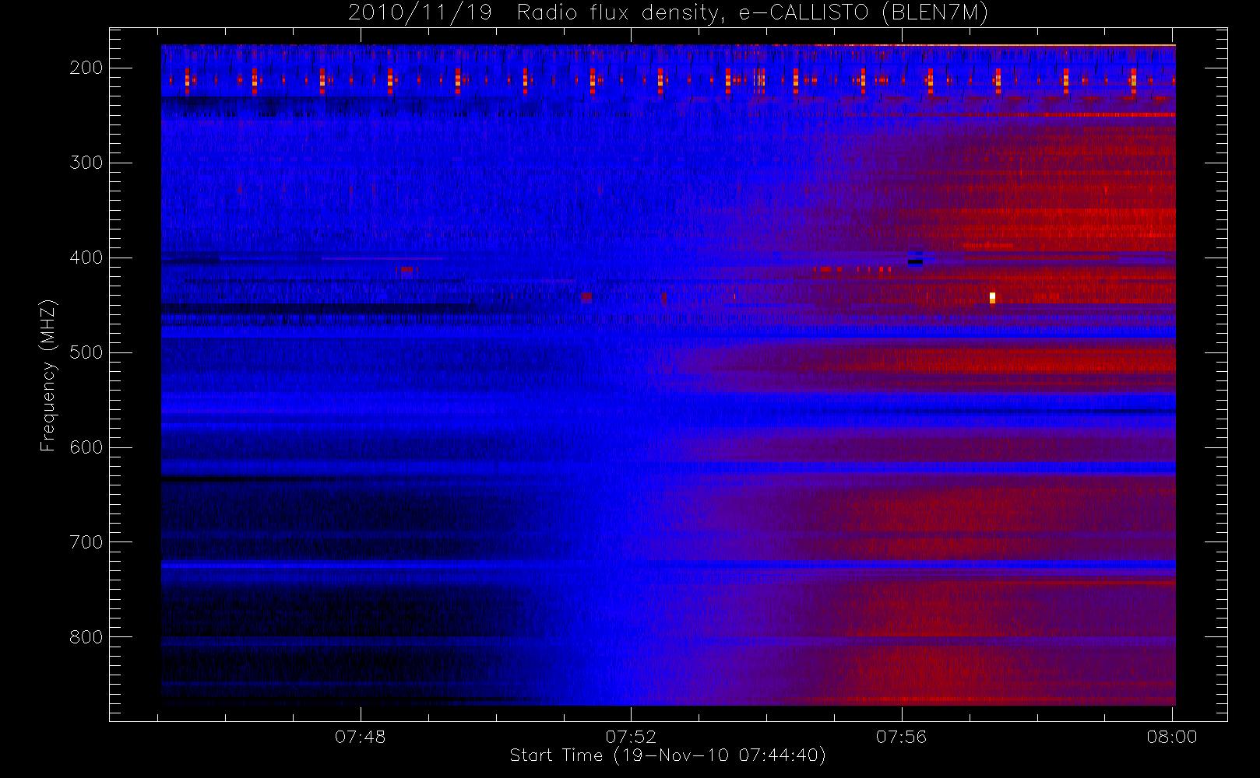Viewport: 1260px width, 778px height.
Task: Click the 300 frequency tick label
Action: click(x=86, y=163)
